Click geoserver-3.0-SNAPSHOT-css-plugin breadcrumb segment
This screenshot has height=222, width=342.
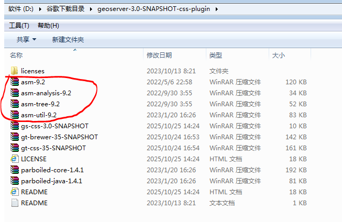[x=153, y=9]
